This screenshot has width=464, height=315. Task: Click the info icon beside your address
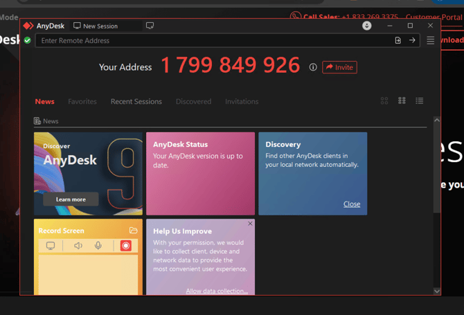[x=313, y=67]
